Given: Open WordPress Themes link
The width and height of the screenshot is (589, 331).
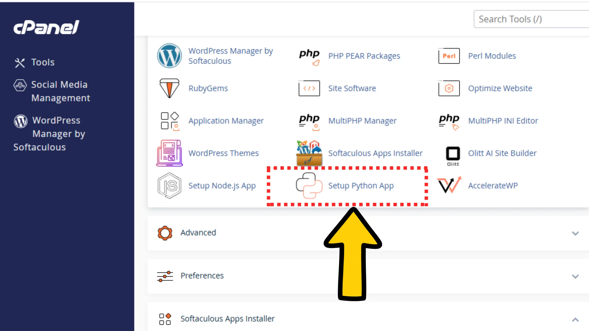Looking at the screenshot, I should tap(224, 153).
